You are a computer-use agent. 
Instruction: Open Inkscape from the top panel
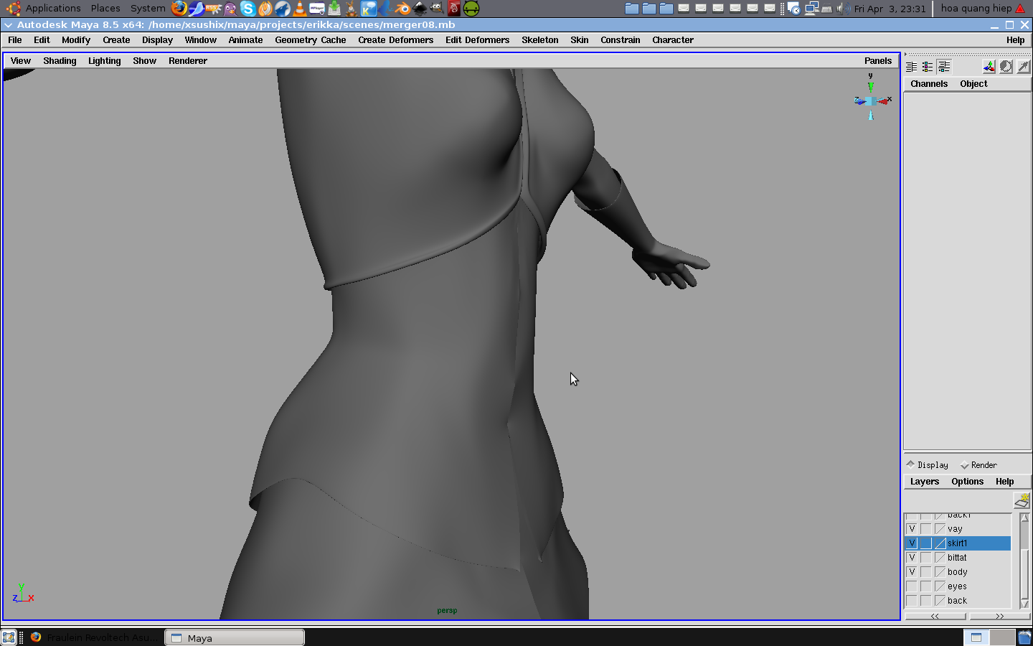point(420,9)
